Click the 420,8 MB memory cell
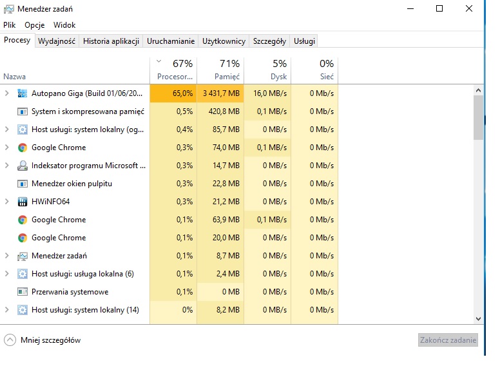This screenshot has height=366, width=500. click(x=220, y=111)
